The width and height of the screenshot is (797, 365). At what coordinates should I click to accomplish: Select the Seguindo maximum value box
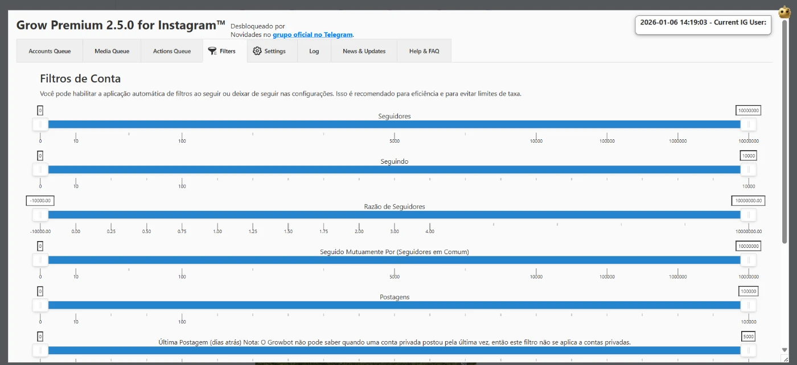(x=749, y=156)
